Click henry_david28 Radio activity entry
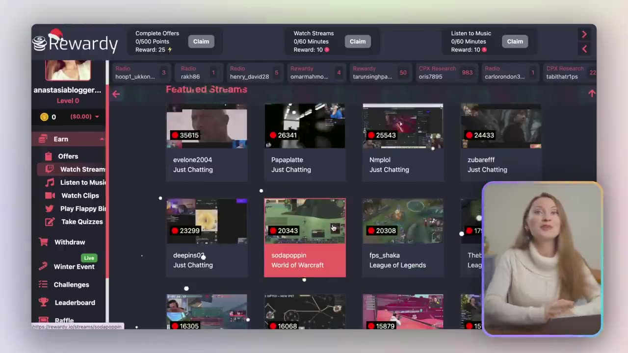628x353 pixels. (254, 73)
